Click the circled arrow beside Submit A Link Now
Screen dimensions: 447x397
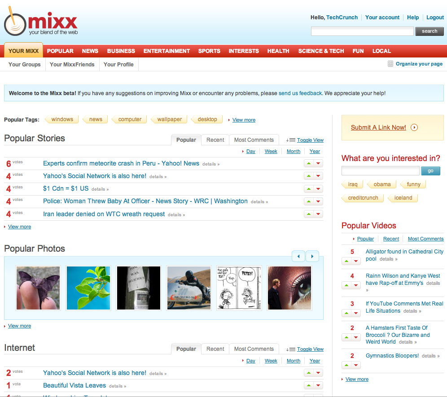coord(414,127)
